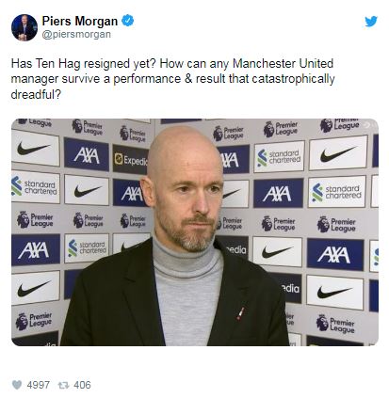The image size is (389, 398).
Task: Click the red pin on the jacket lapel
Action: coord(240,313)
